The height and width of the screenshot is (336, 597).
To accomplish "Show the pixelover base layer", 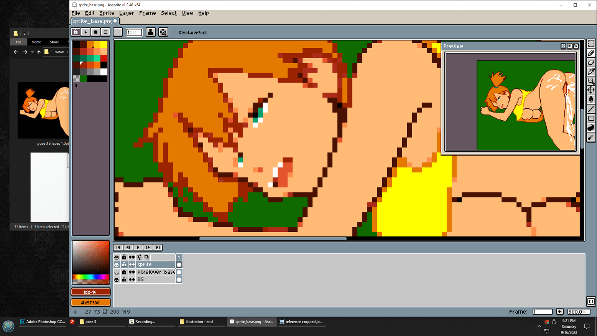I will point(116,272).
